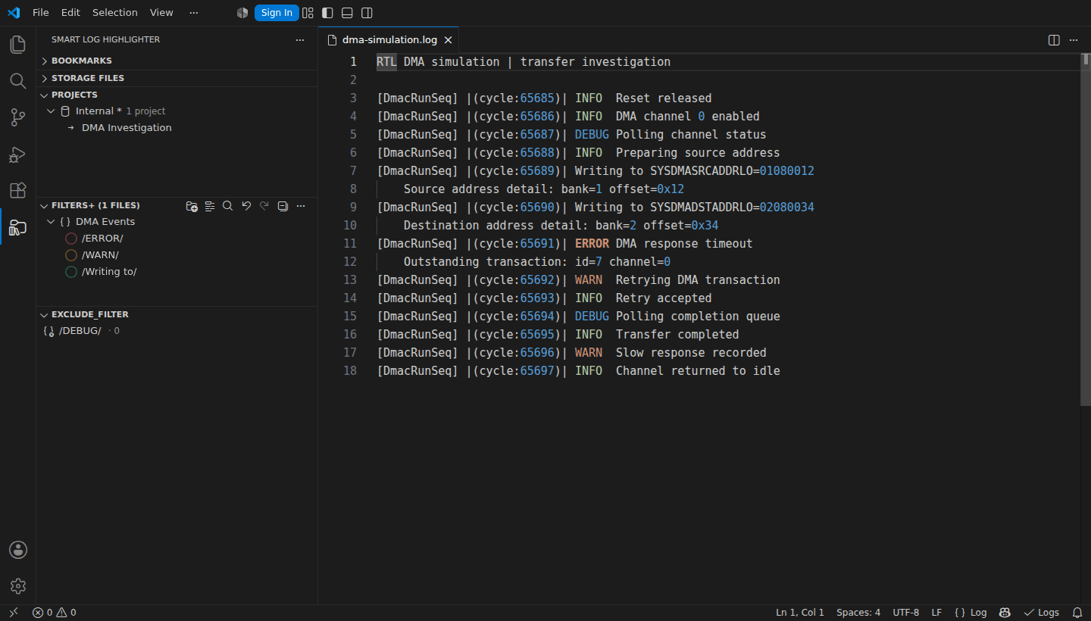Toggle the bottom panel visibility
This screenshot has height=621, width=1091.
(x=347, y=13)
